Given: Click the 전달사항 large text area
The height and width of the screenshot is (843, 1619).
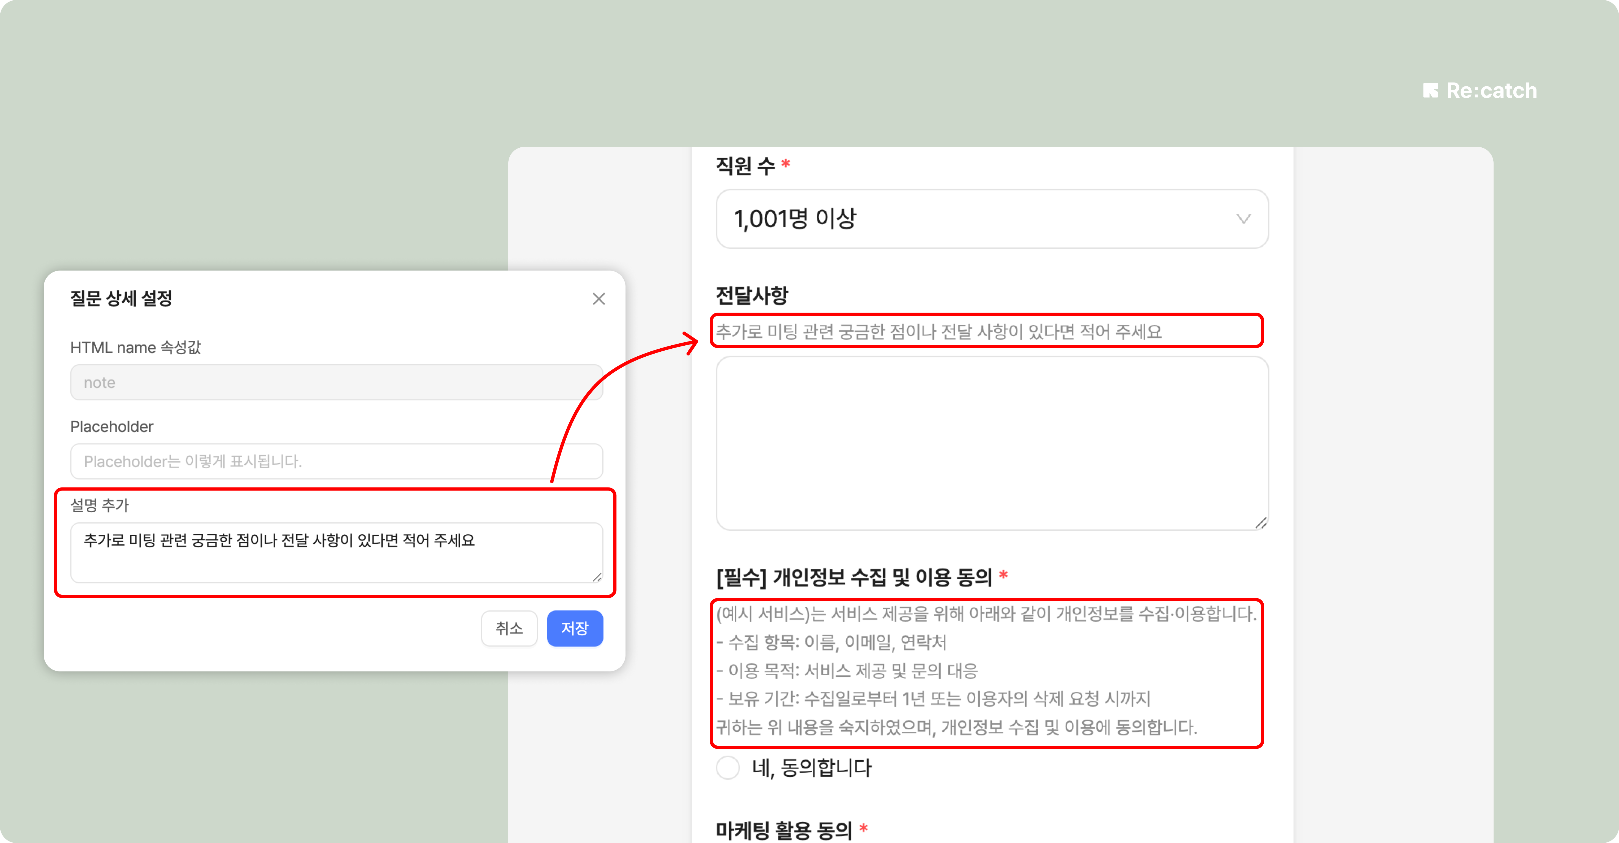Looking at the screenshot, I should click(992, 443).
